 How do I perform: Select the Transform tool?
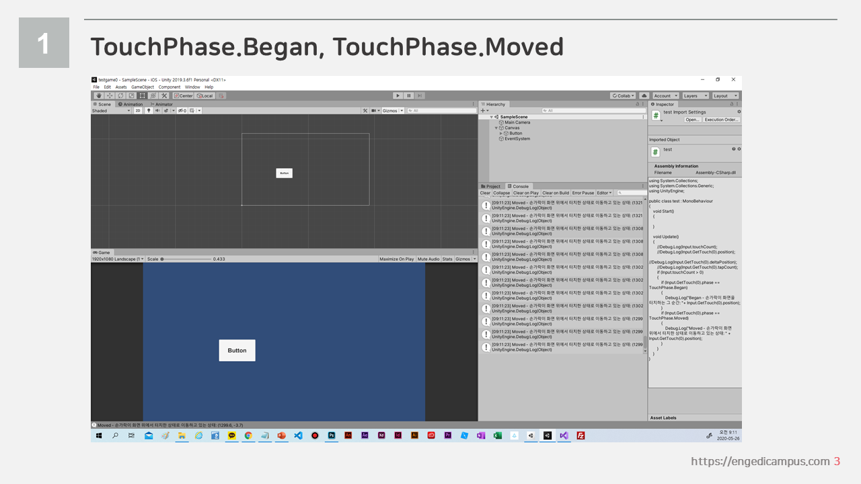pos(153,96)
